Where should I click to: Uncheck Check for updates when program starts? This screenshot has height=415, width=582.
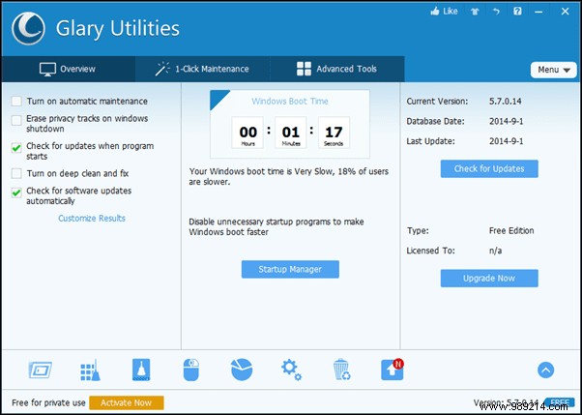pyautogui.click(x=16, y=148)
